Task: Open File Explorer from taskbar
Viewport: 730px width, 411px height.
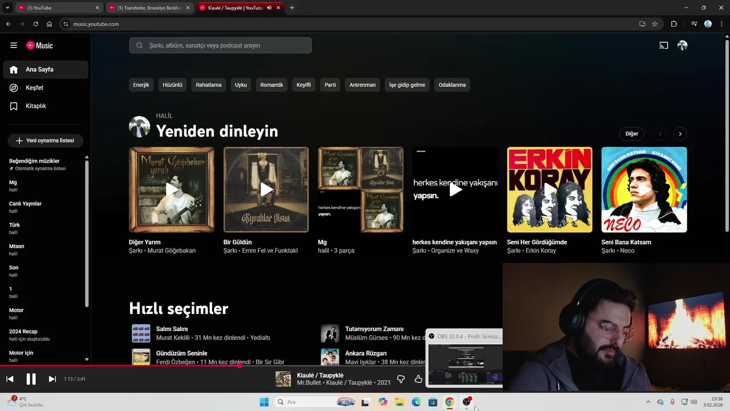Action: 399,402
